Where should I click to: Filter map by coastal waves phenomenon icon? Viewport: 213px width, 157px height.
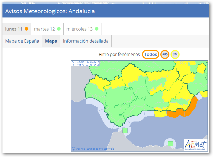point(165,54)
